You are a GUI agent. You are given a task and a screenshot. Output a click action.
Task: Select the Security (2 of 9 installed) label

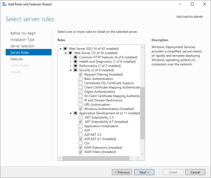click(96, 70)
